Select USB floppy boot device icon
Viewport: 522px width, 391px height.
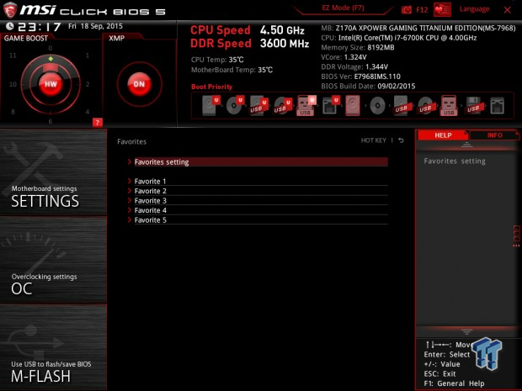pyautogui.click(x=473, y=106)
